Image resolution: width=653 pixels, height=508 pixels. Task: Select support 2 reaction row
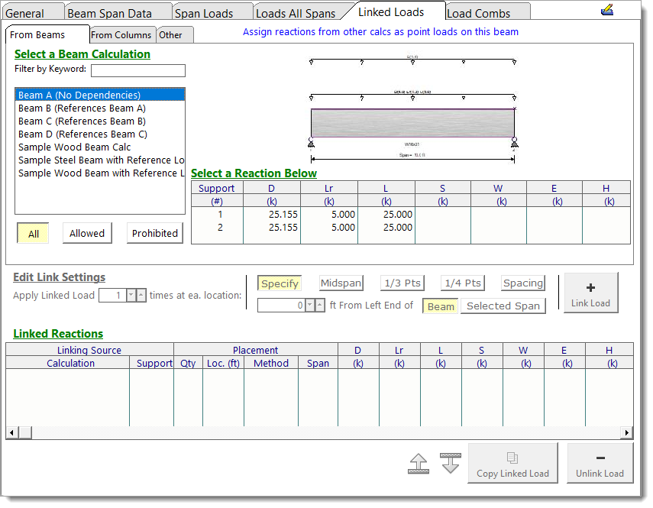coord(411,228)
